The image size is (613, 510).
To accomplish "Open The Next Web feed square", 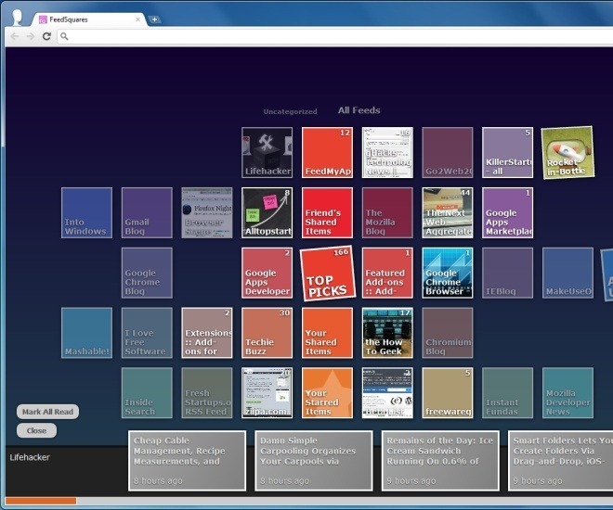I will tap(448, 212).
